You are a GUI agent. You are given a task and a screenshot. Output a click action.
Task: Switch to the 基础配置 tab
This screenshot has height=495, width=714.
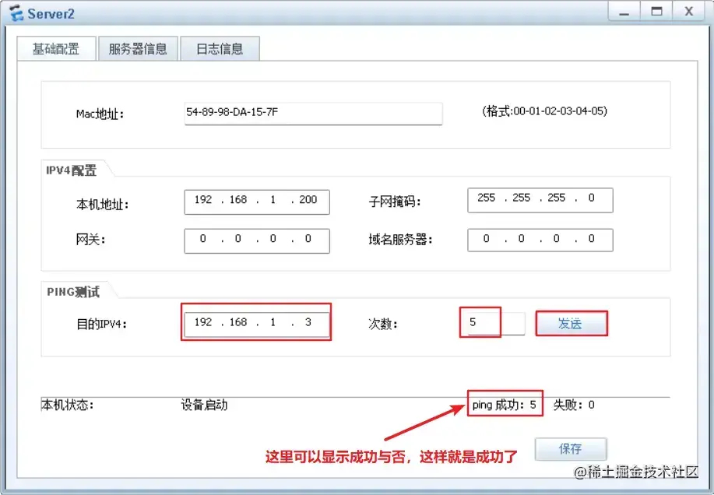[x=56, y=49]
